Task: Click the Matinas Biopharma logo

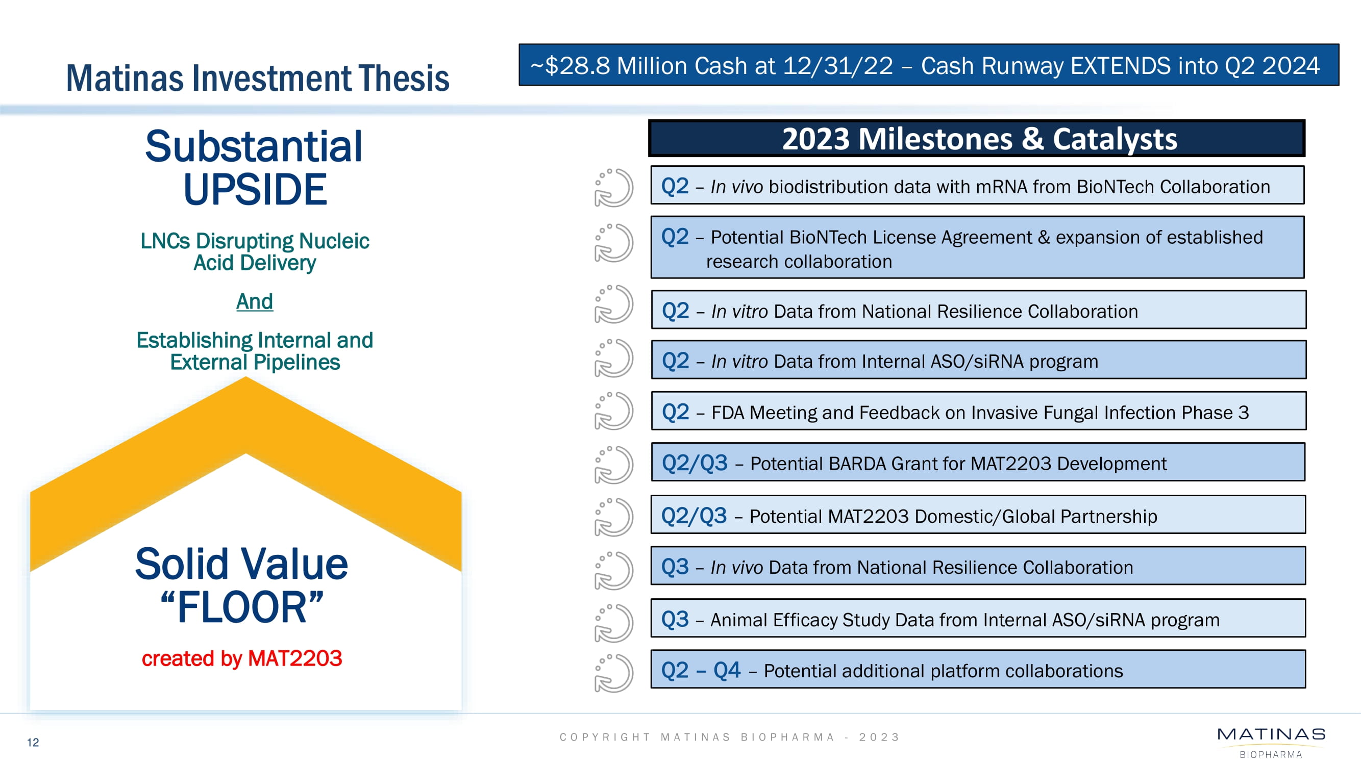Action: pyautogui.click(x=1271, y=742)
